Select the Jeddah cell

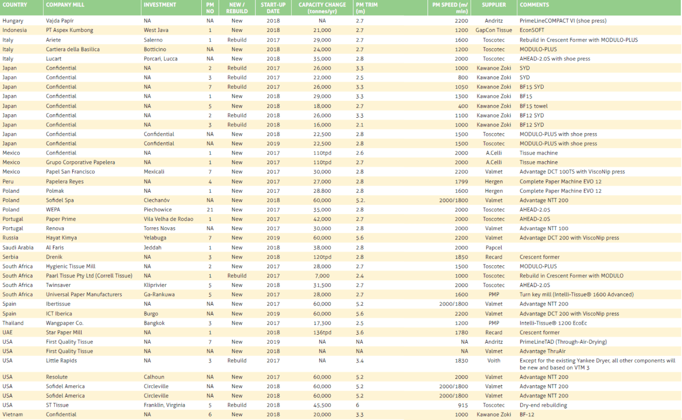(x=153, y=248)
